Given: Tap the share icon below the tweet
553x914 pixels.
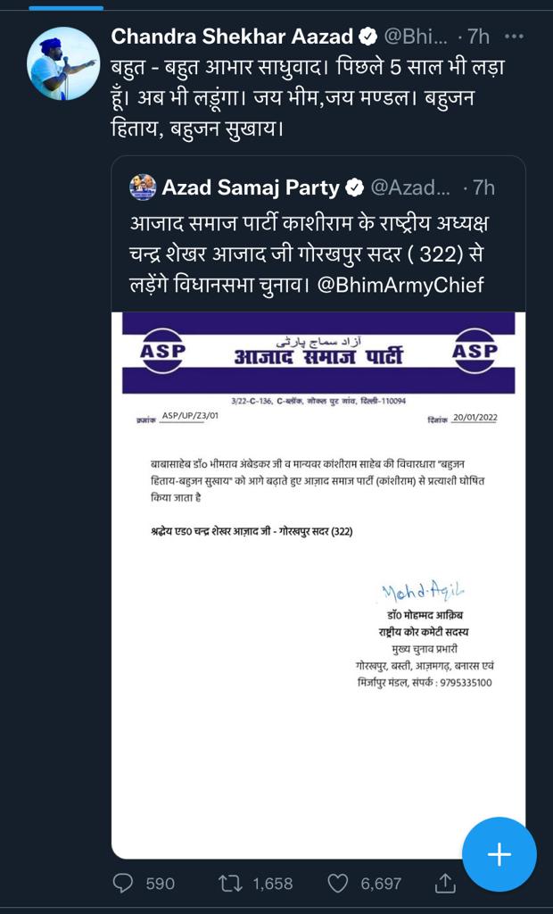Looking at the screenshot, I should click(x=444, y=883).
